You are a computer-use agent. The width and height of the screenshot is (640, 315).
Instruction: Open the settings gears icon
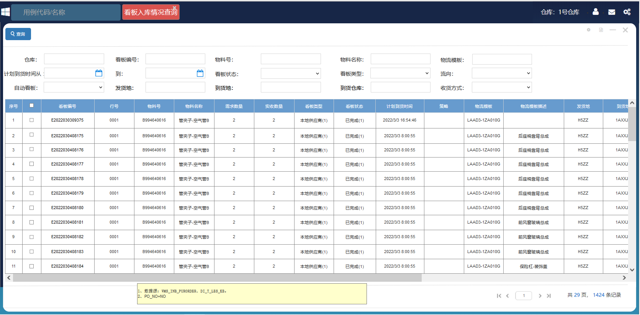627,12
